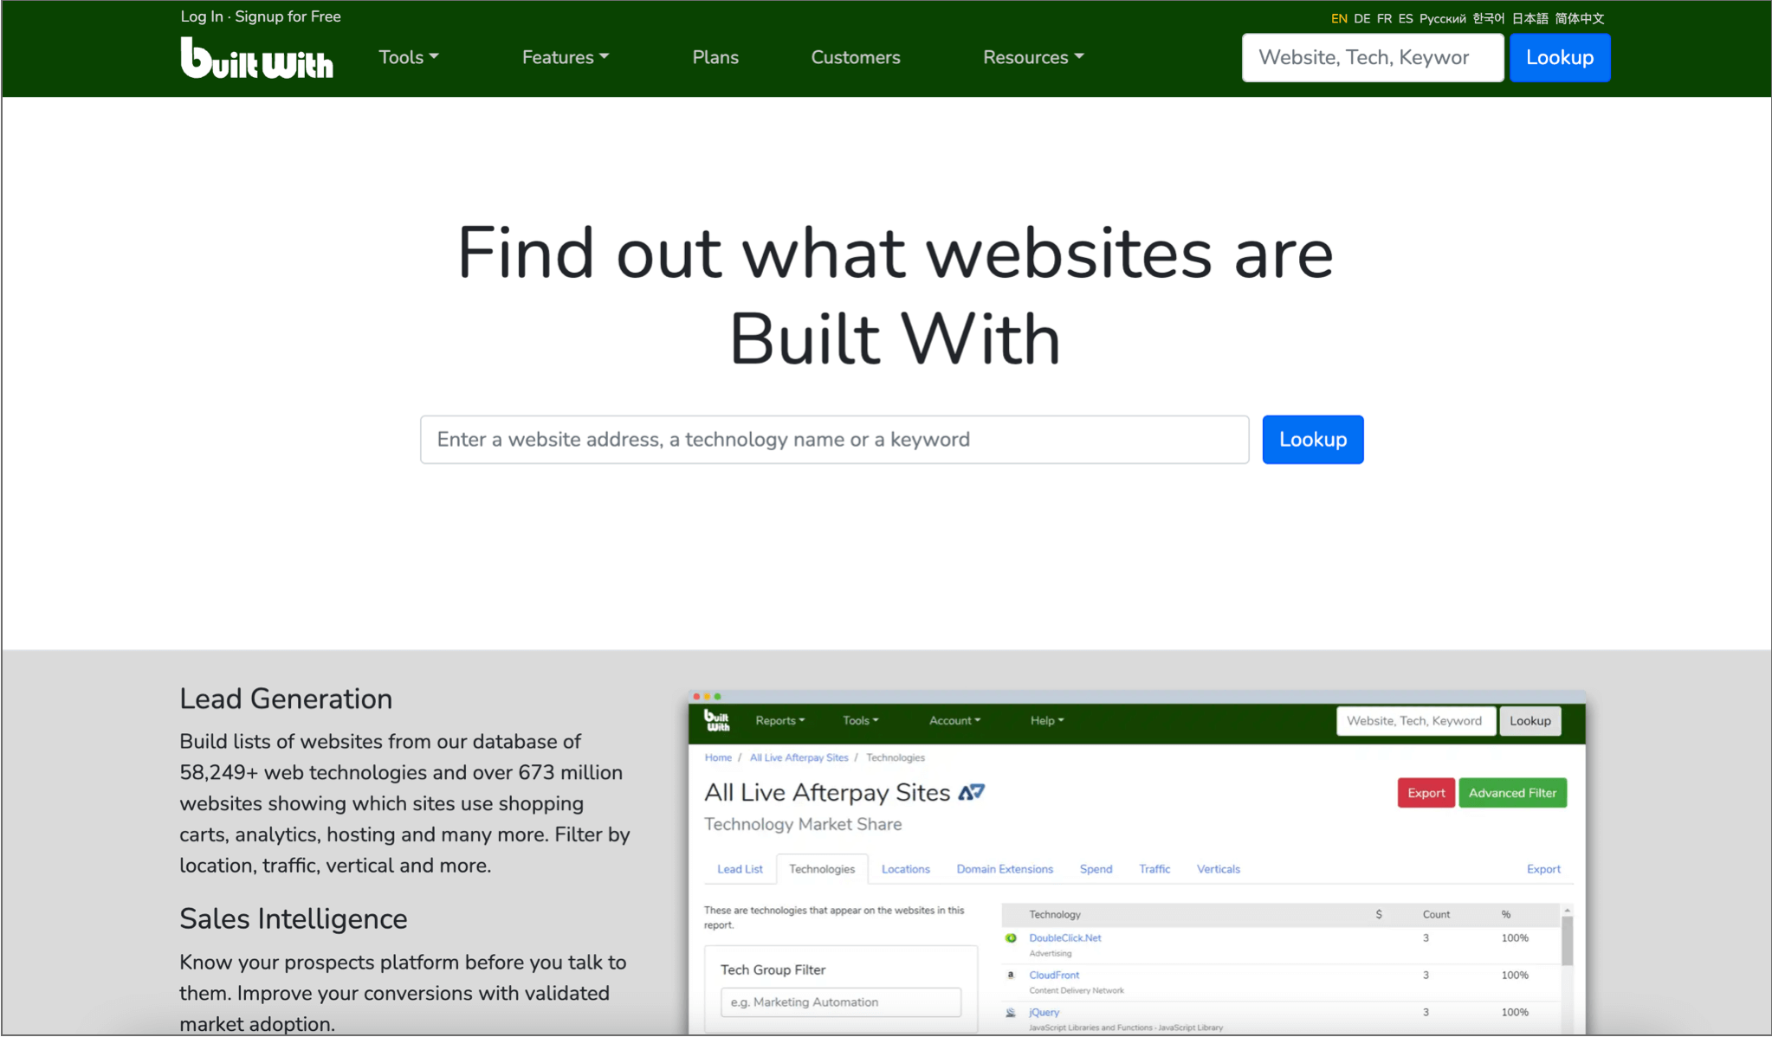This screenshot has height=1037, width=1772.
Task: Expand the Features dropdown menu
Action: 565,57
